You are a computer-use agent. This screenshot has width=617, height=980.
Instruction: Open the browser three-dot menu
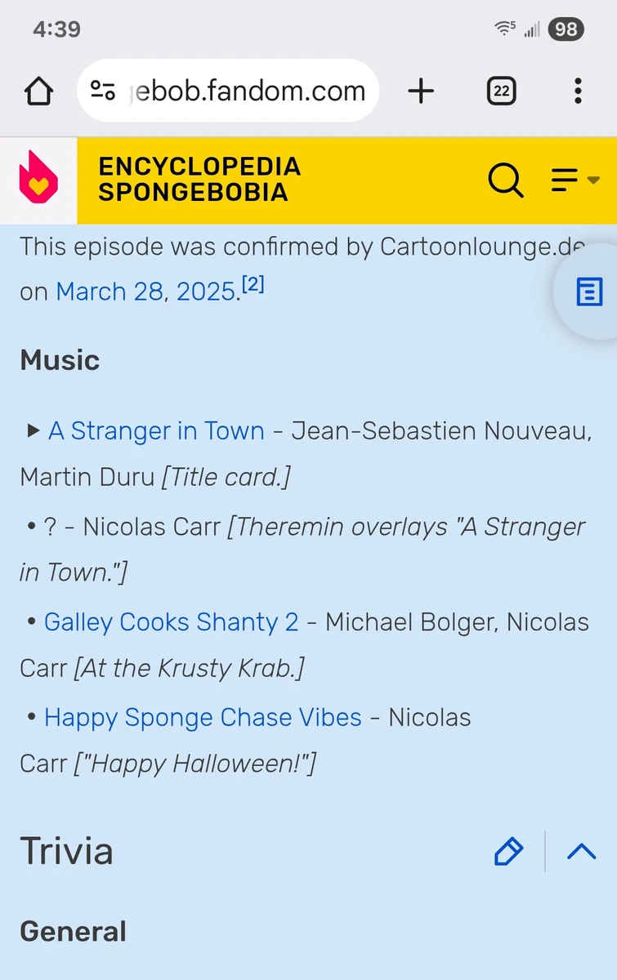[577, 91]
